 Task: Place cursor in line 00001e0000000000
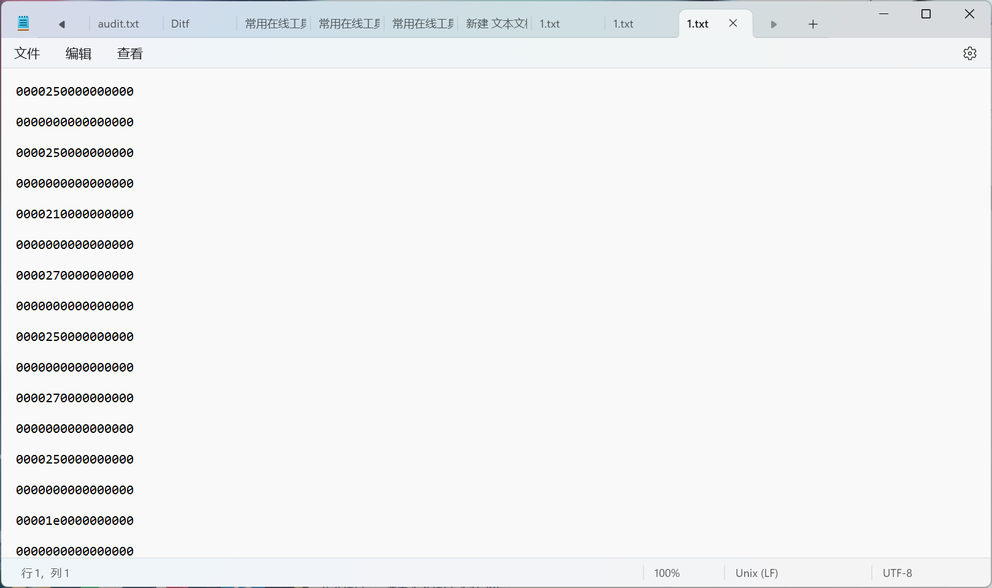pyautogui.click(x=75, y=521)
